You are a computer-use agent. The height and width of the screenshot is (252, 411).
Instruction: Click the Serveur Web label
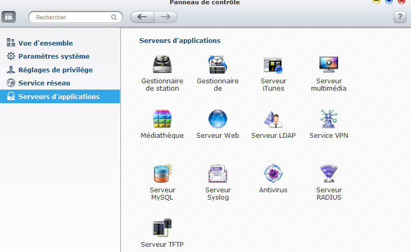tap(218, 135)
